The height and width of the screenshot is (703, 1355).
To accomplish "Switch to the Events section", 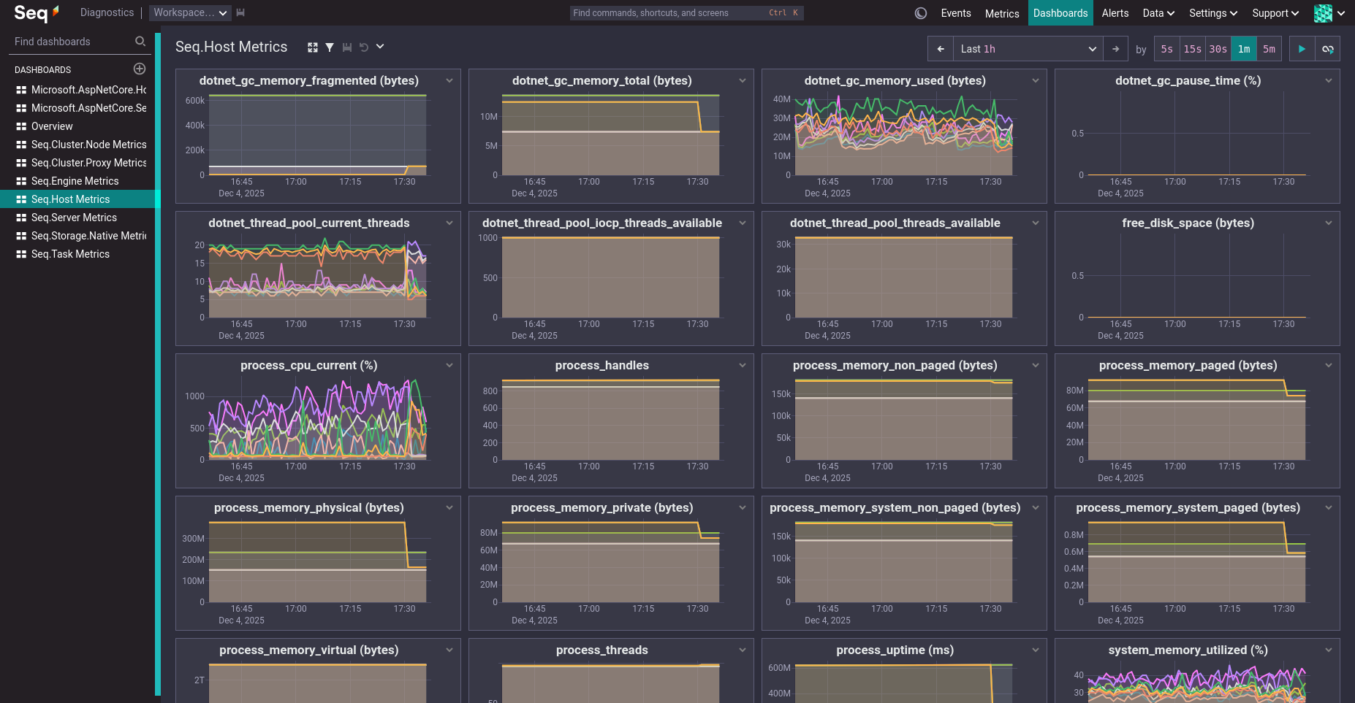I will (956, 12).
